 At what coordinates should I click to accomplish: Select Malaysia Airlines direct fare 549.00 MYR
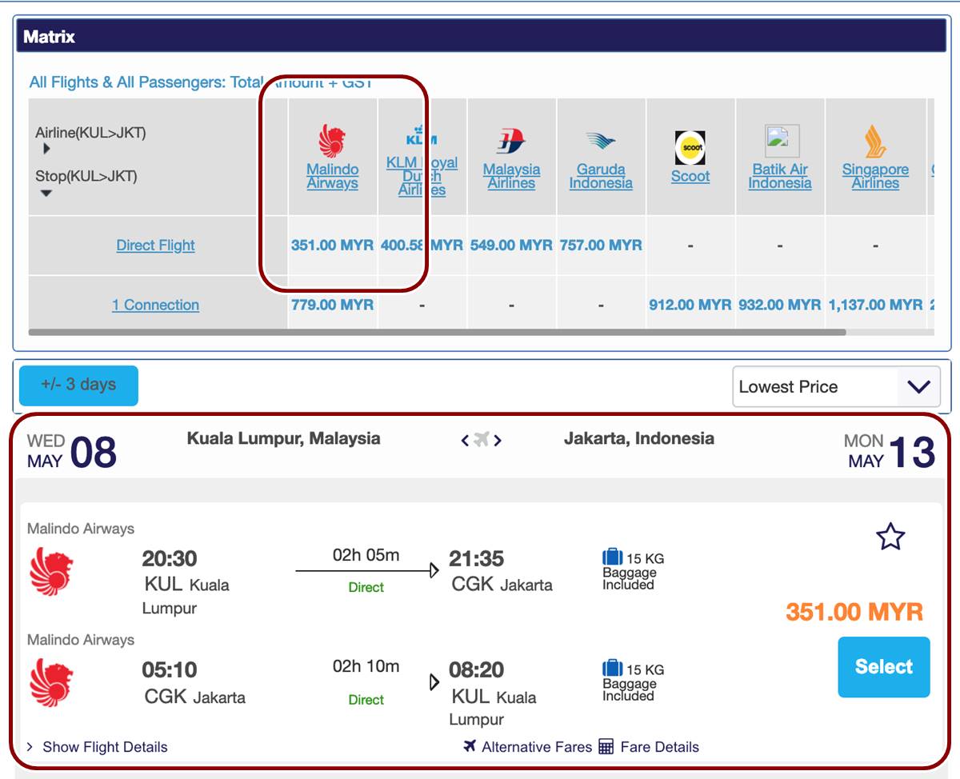[x=511, y=246]
